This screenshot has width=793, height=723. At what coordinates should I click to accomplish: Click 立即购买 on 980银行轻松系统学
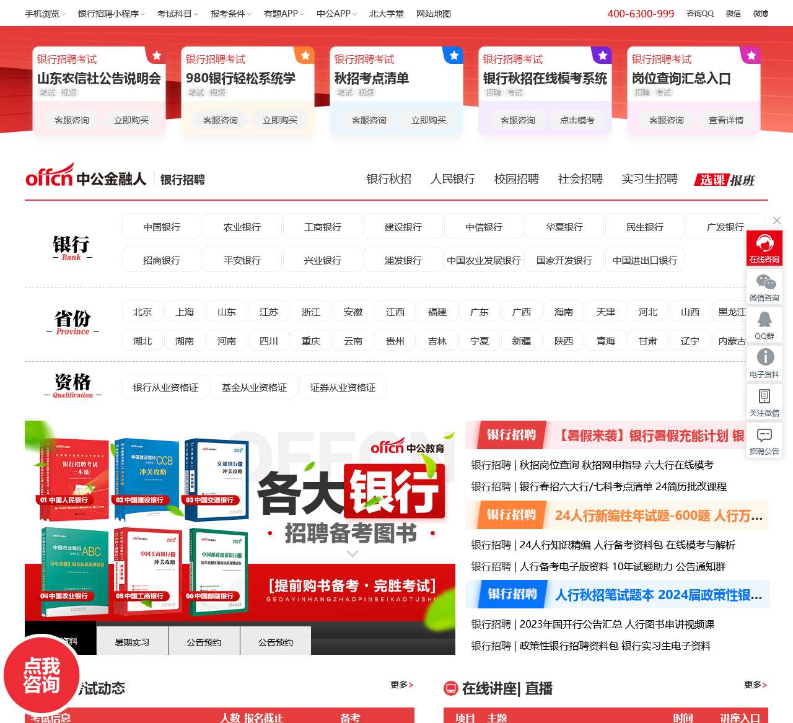click(x=279, y=120)
